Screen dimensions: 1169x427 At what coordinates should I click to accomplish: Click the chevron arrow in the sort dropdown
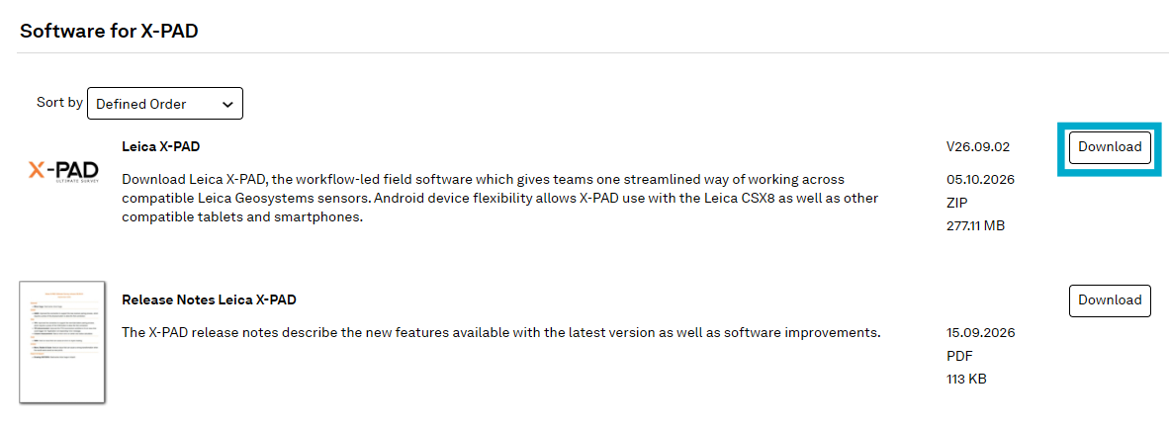227,105
